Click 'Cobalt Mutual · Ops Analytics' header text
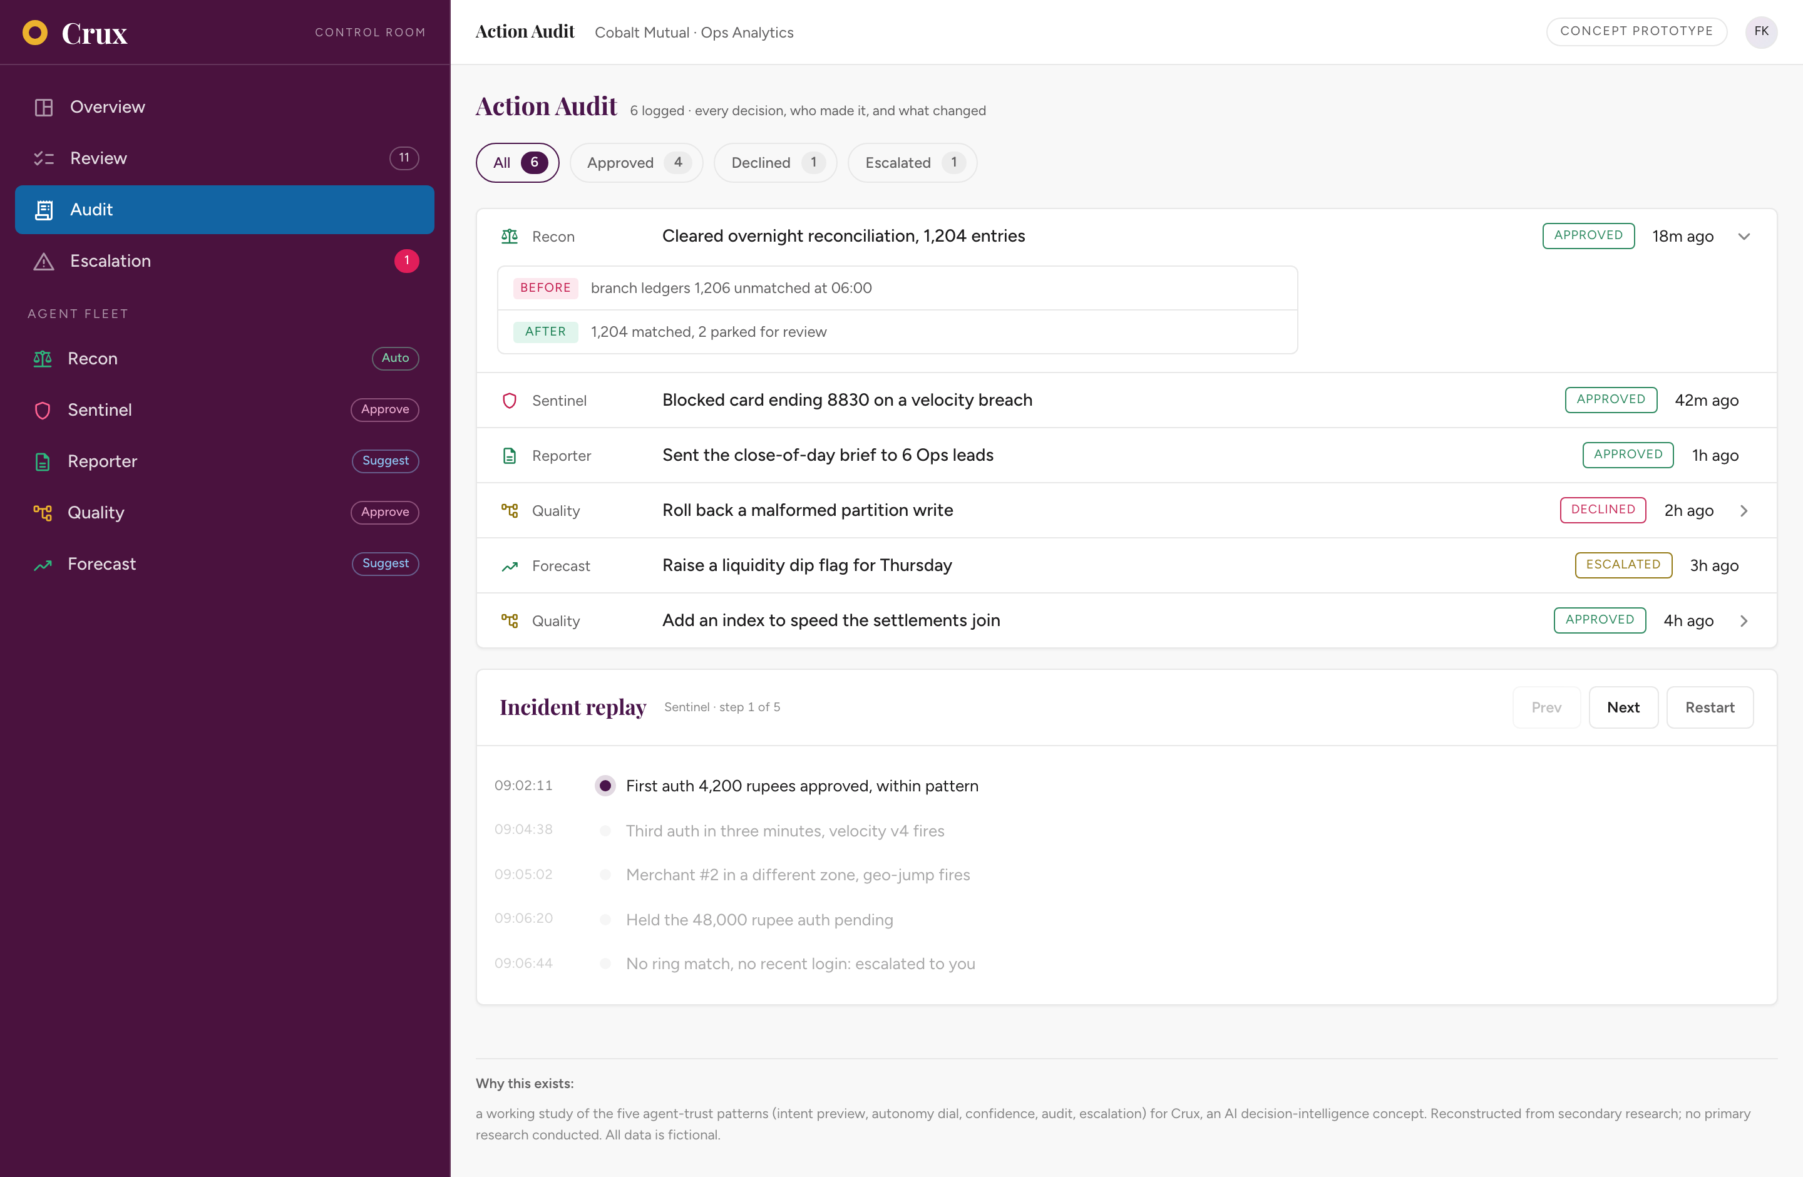Viewport: 1803px width, 1177px height. tap(694, 33)
